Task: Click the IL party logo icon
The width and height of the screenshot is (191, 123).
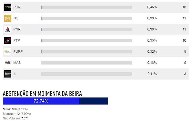Action: [x=7, y=74]
